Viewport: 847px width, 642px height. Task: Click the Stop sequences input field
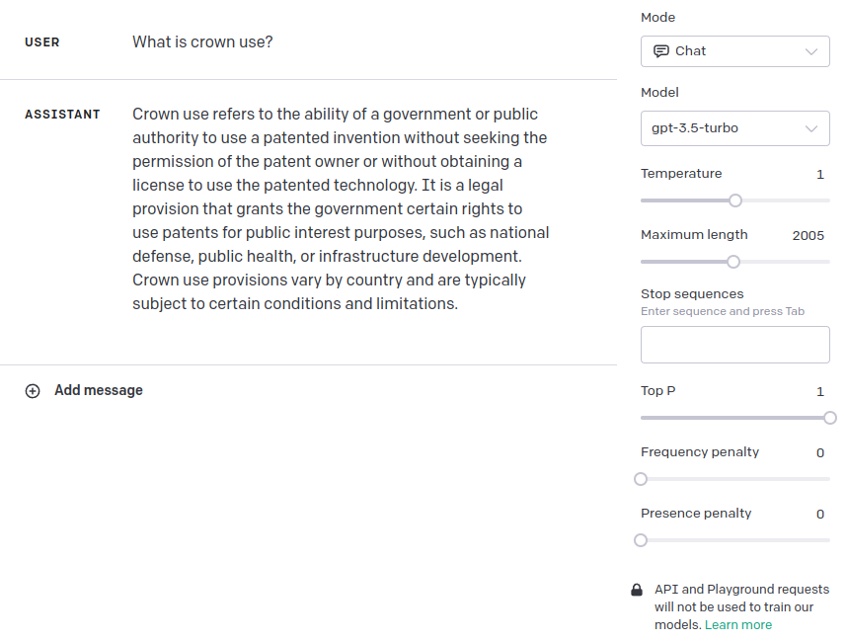pos(734,345)
